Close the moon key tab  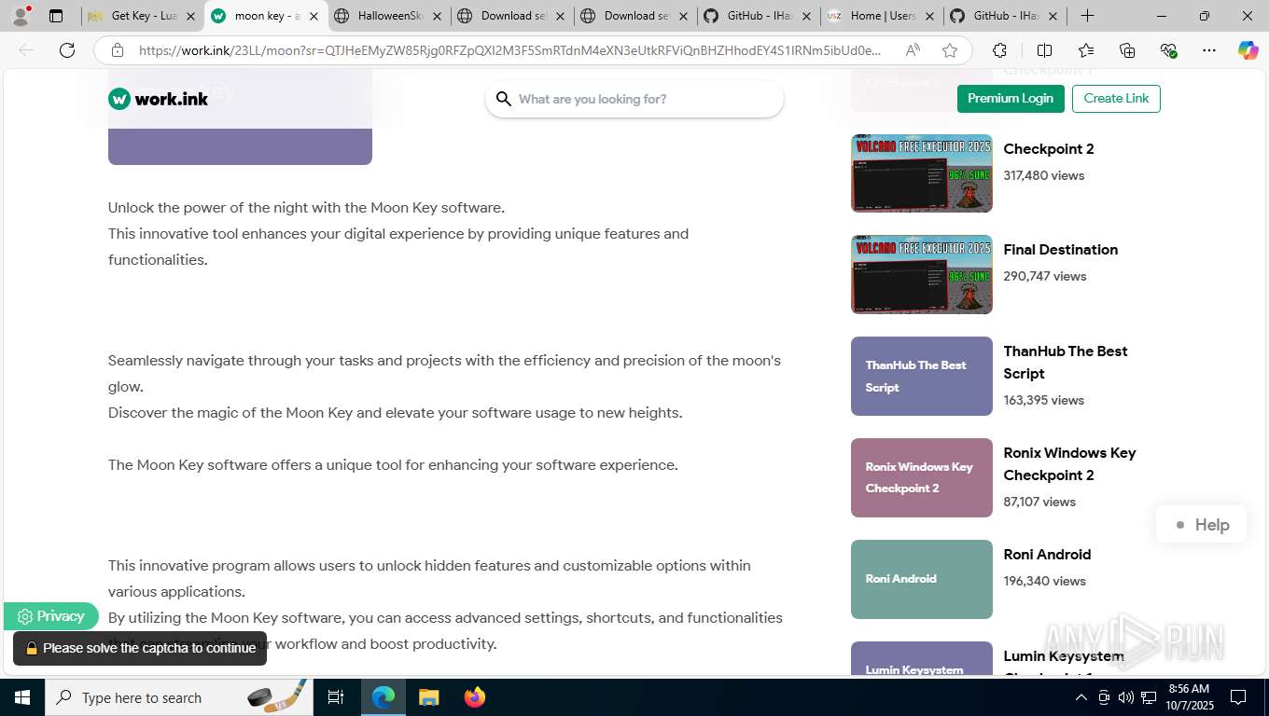tap(314, 16)
